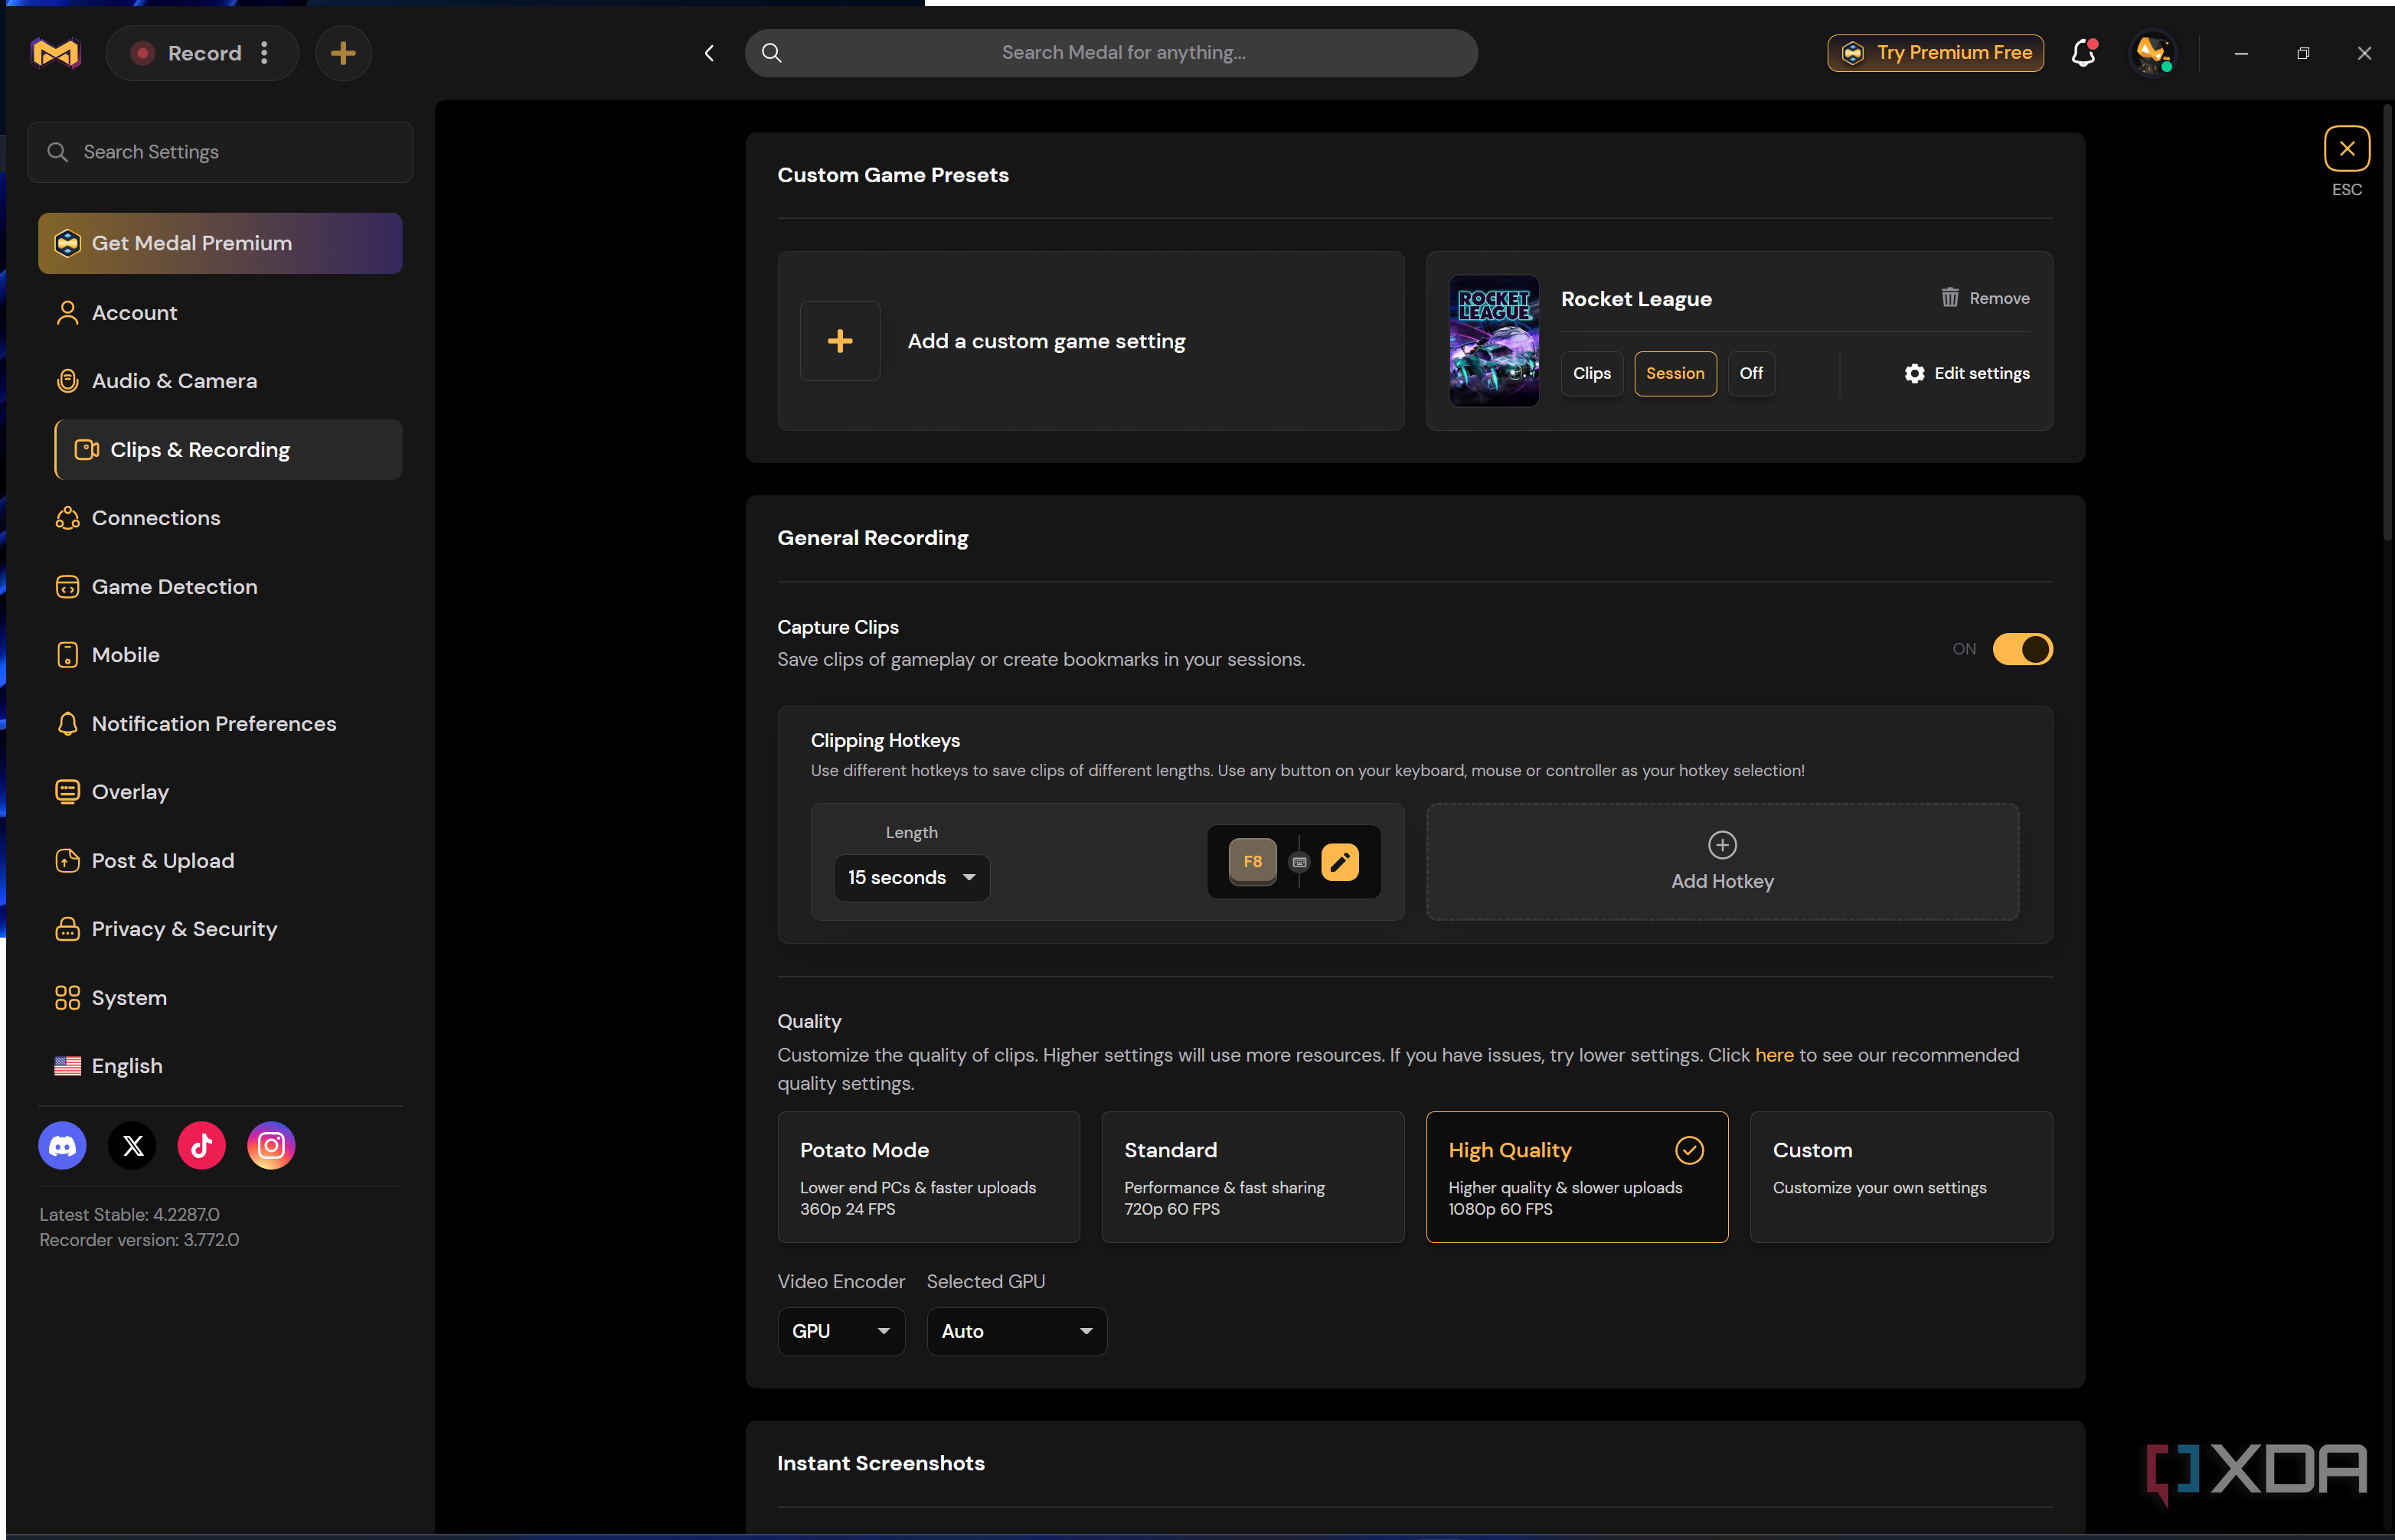Click Try Premium Free button
2395x1540 pixels.
(1936, 53)
